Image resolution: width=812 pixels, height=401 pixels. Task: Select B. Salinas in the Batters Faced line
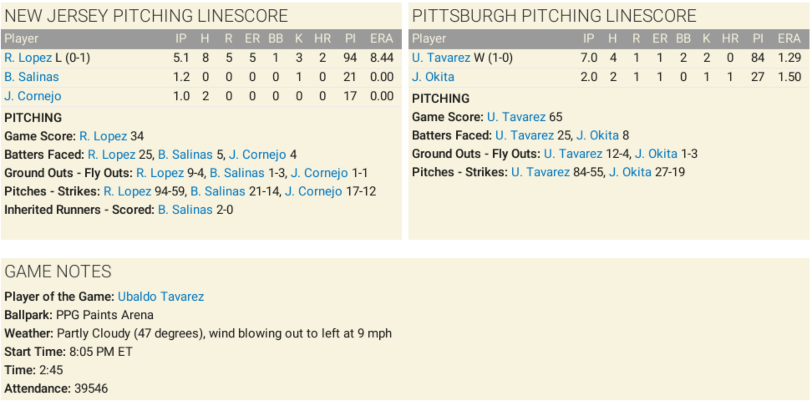(x=185, y=155)
